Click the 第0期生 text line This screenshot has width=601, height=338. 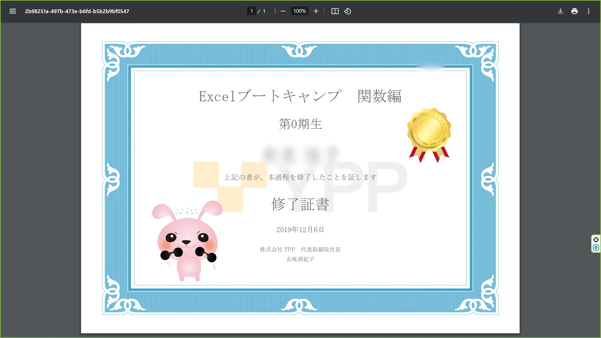[300, 124]
